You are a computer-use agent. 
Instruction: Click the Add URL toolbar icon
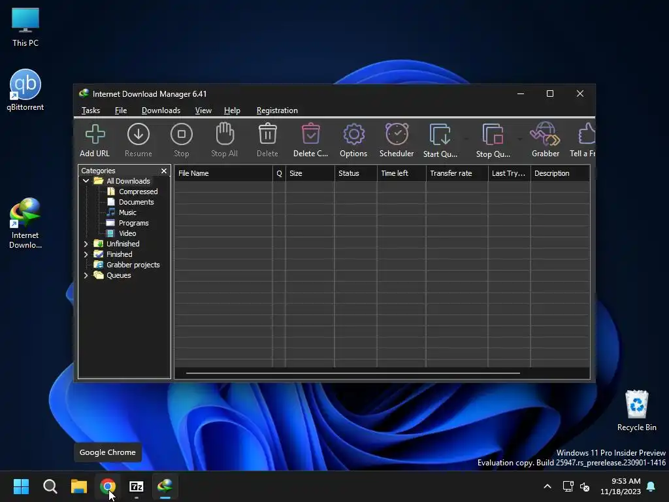(x=95, y=135)
